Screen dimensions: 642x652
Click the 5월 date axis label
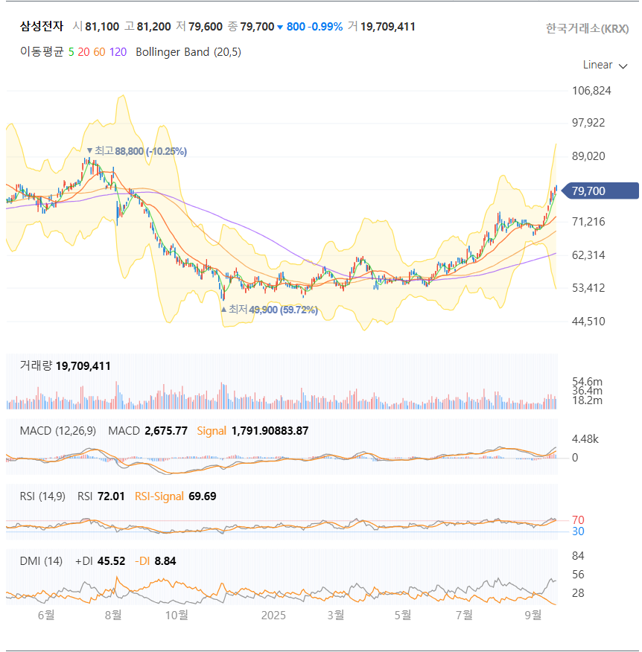coord(403,615)
